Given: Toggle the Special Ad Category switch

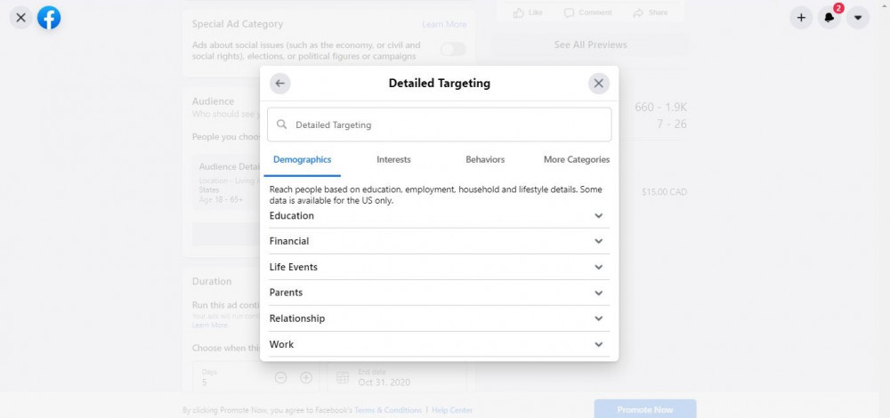Looking at the screenshot, I should tap(453, 49).
